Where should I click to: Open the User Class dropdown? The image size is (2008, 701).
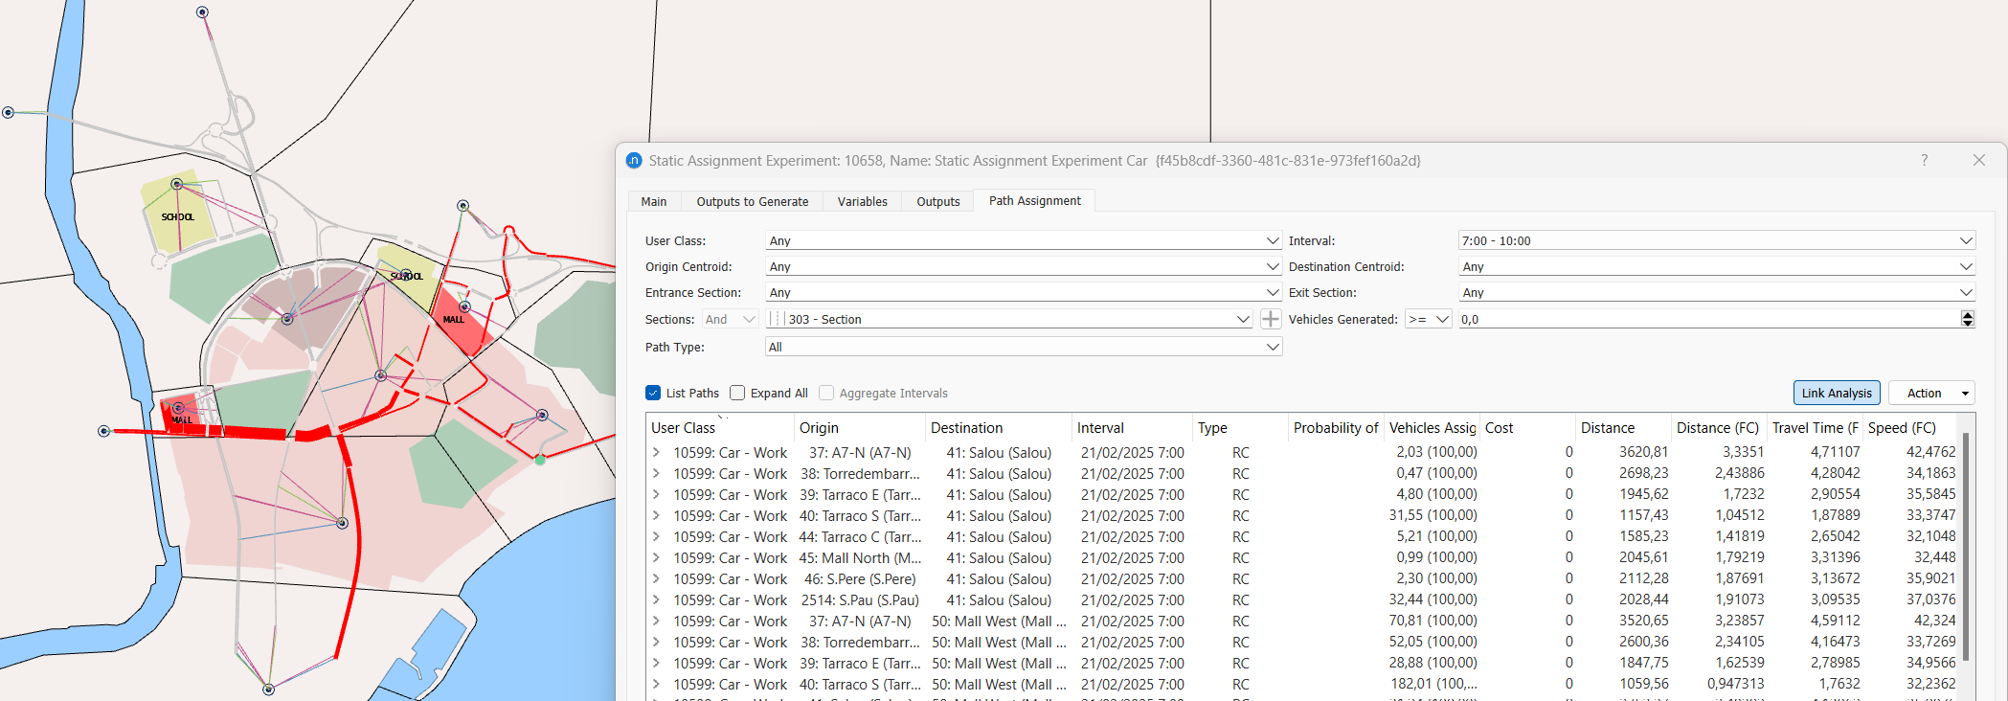point(1023,240)
